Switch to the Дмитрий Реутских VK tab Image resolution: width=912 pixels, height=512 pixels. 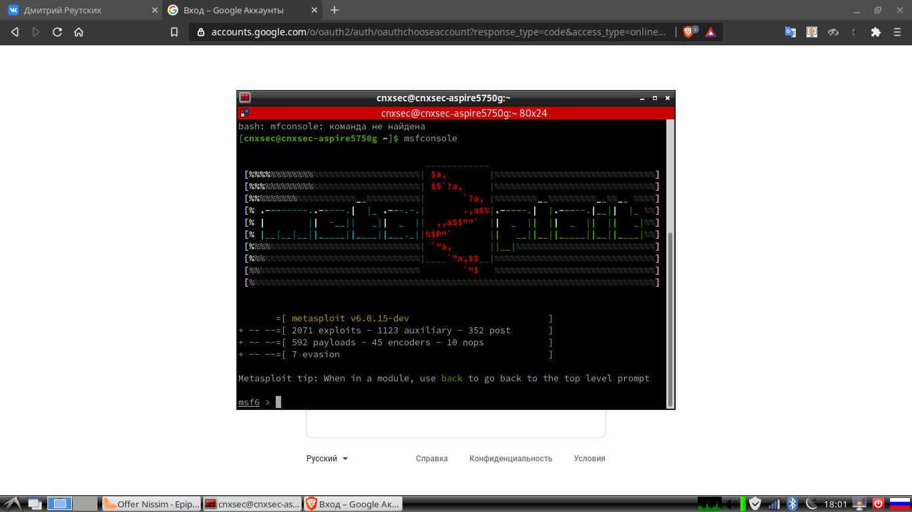80,10
